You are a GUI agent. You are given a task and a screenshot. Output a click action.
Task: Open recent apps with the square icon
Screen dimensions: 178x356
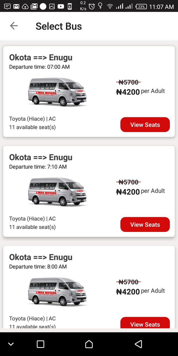(x=41, y=344)
